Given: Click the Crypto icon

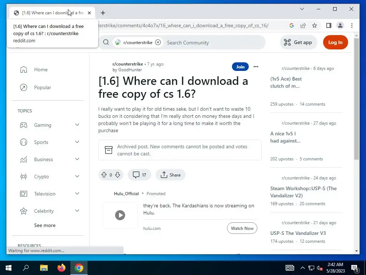Looking at the screenshot, I should click(x=24, y=177).
